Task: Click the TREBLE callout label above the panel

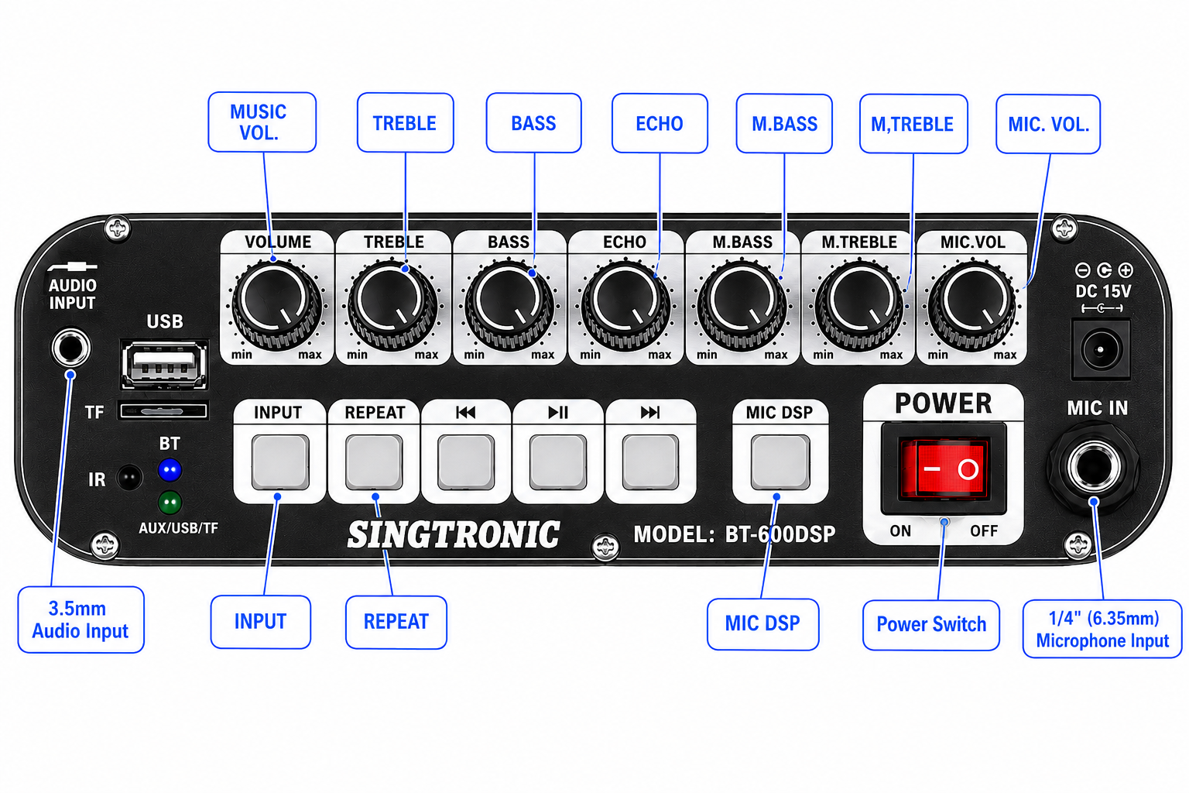Action: (406, 123)
